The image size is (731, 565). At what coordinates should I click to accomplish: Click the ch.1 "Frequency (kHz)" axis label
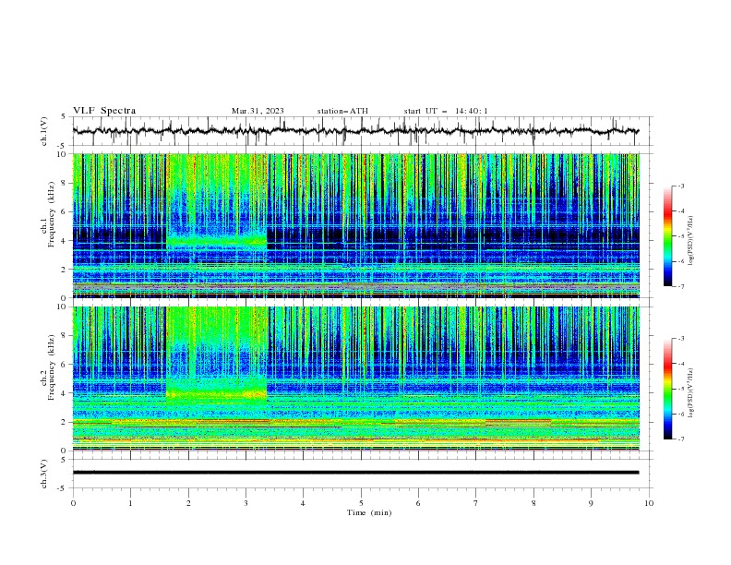click(52, 214)
